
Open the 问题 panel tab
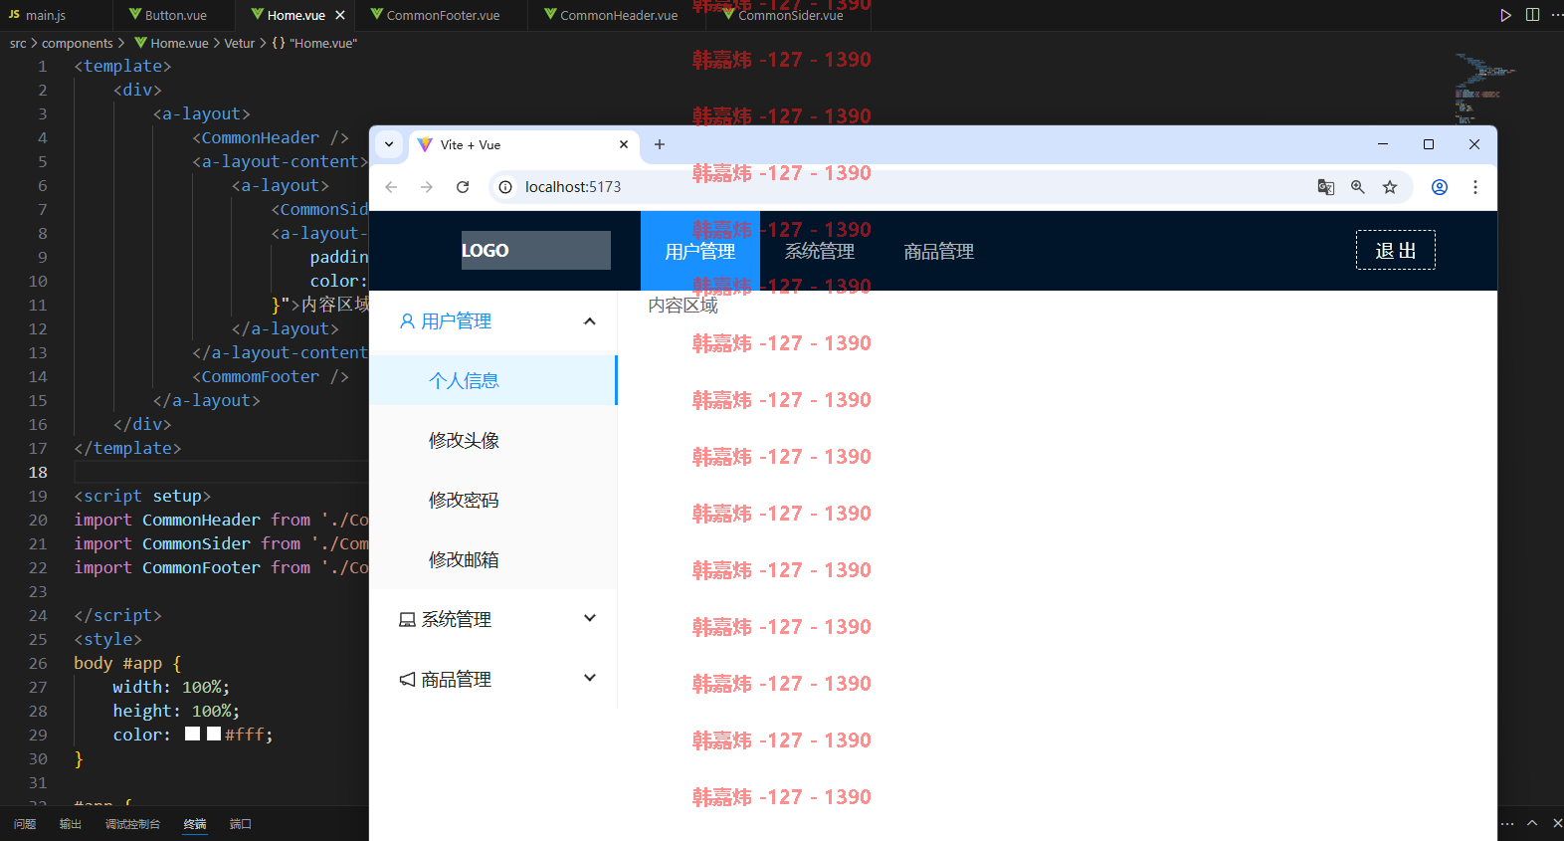coord(25,824)
